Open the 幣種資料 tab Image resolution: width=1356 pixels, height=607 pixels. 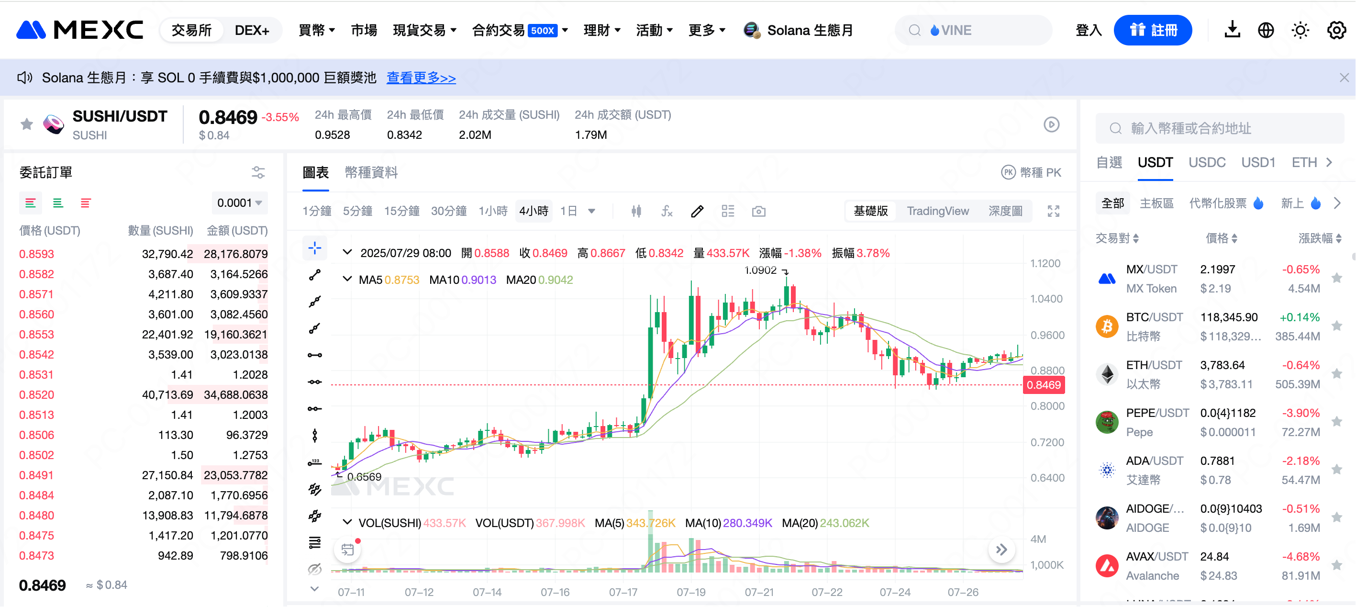tap(371, 172)
